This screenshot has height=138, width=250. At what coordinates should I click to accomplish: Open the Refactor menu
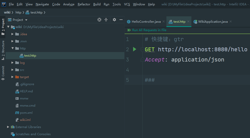pyautogui.click(x=84, y=4)
